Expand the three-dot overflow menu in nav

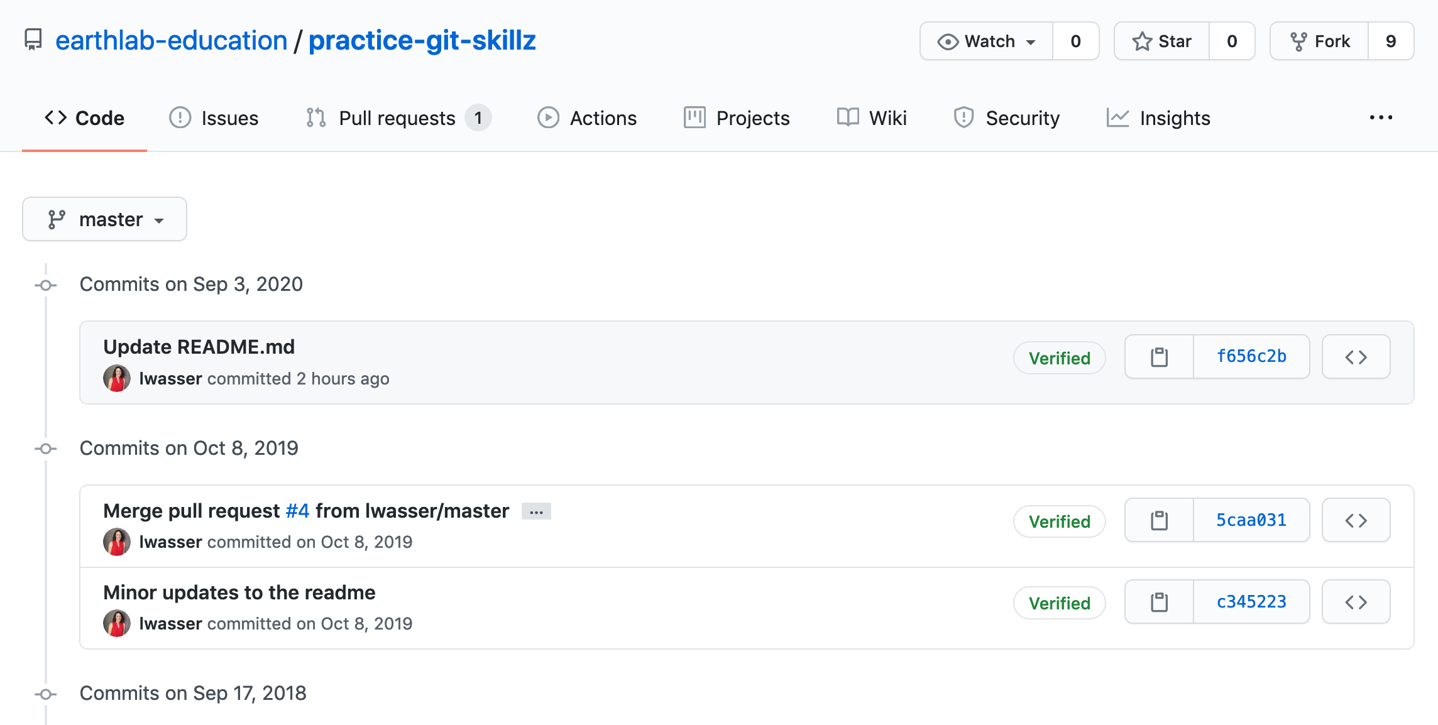pos(1381,117)
